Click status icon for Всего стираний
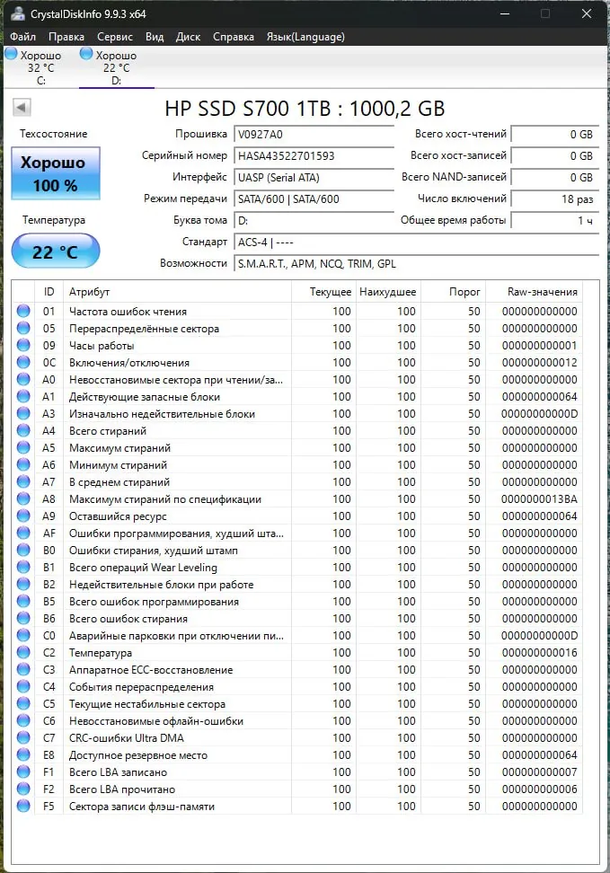This screenshot has height=873, width=610. (x=23, y=431)
